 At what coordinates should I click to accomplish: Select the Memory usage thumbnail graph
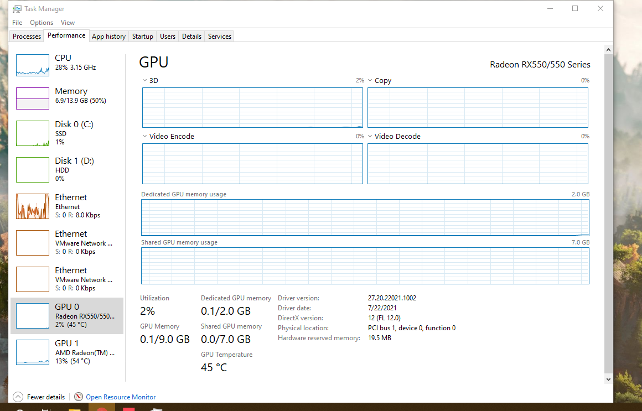pyautogui.click(x=33, y=98)
